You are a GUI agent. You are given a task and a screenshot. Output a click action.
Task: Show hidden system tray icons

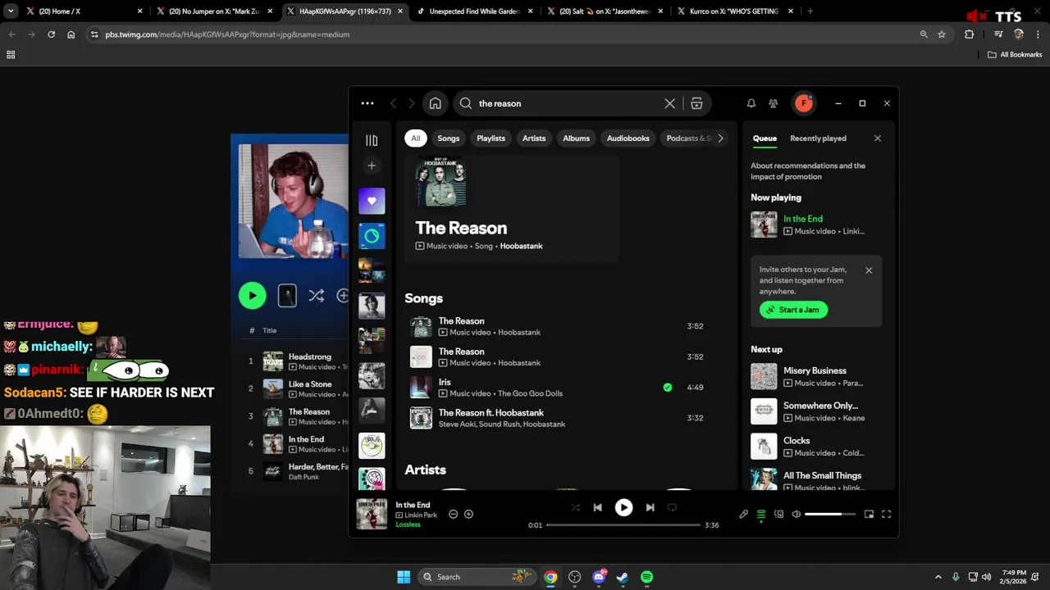tap(938, 577)
